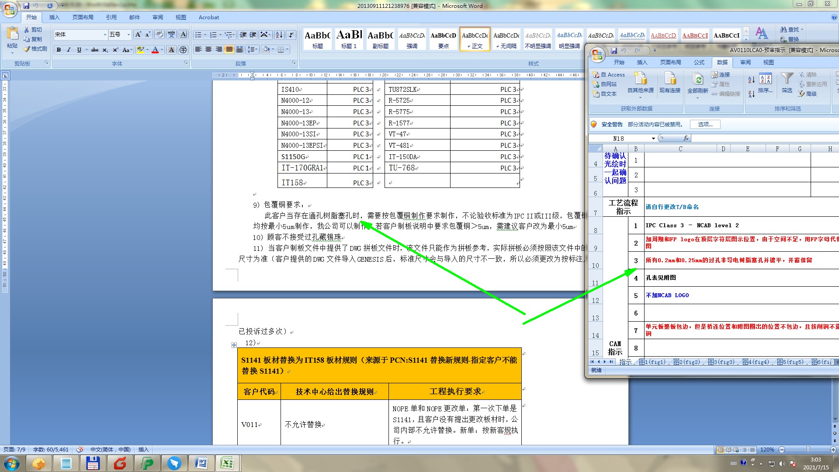Toggle Bold formatting button
Viewport: 839px width, 472px height.
pos(59,50)
